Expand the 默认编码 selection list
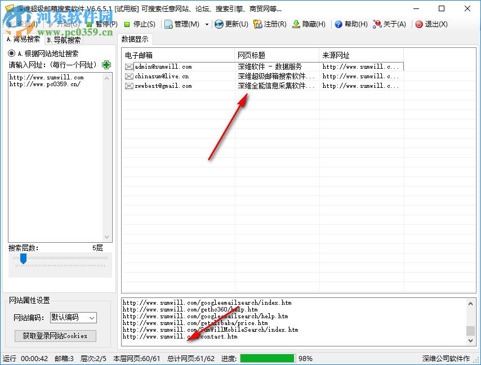The image size is (481, 365). click(x=92, y=317)
